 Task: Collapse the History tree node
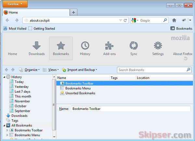(4, 77)
